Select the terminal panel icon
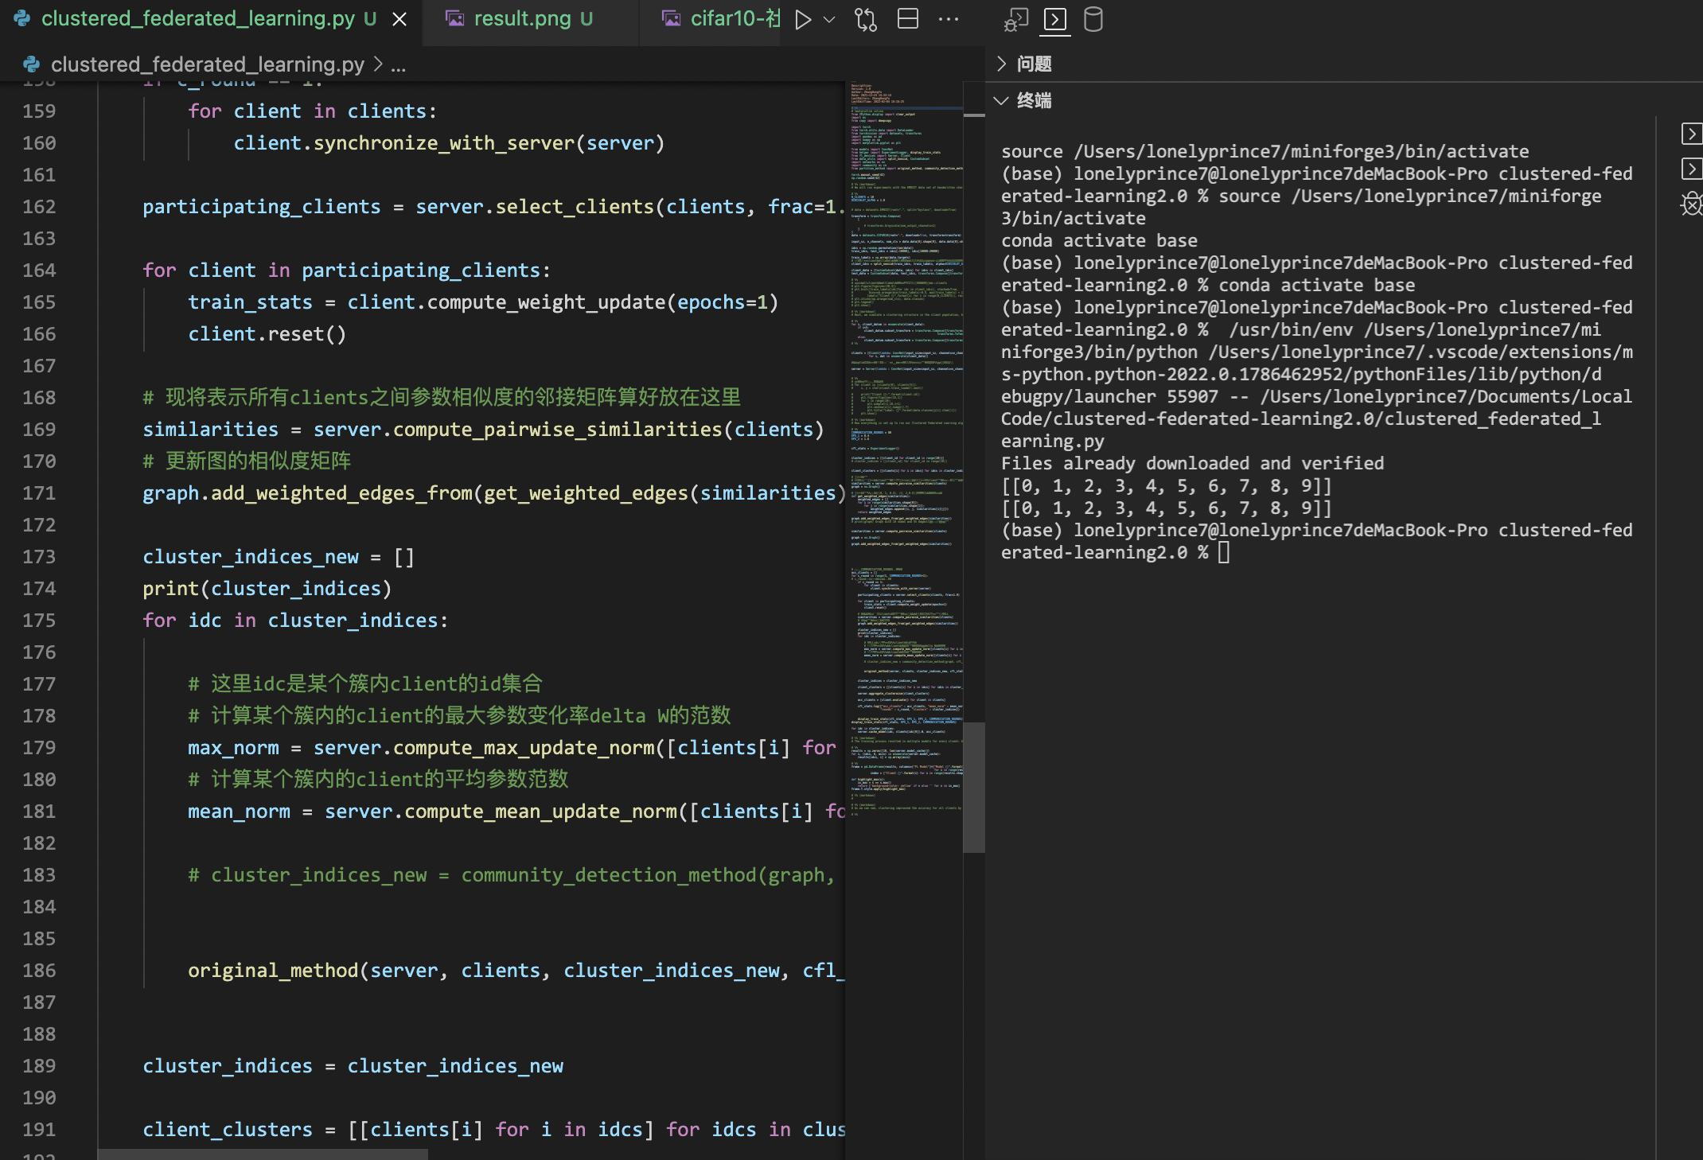Screen dimensions: 1703x1160 1055,19
